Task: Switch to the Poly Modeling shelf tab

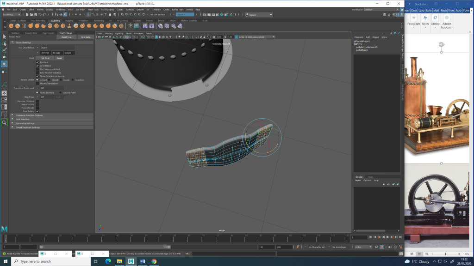Action: click(x=38, y=20)
